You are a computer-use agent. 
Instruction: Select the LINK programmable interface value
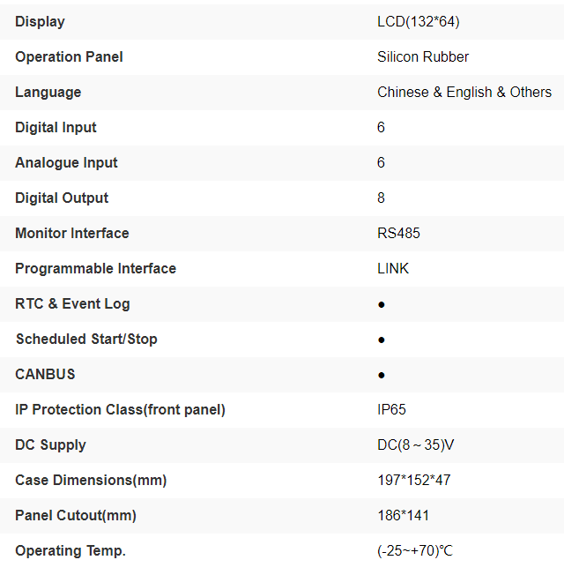[x=393, y=268]
